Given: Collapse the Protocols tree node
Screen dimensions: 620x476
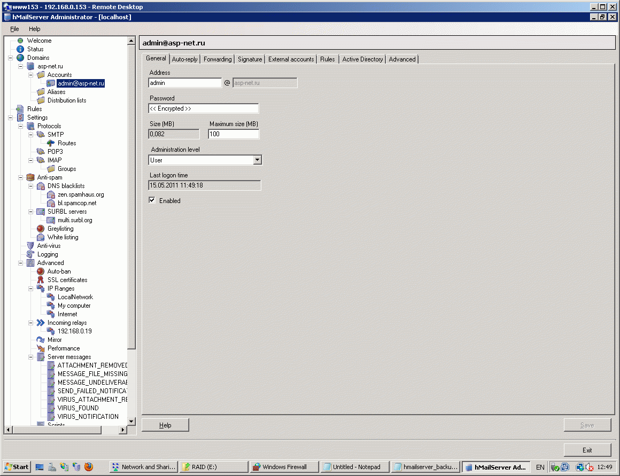Looking at the screenshot, I should tap(20, 126).
